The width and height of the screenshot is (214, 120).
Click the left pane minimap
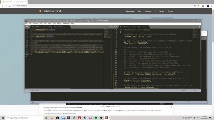point(108,34)
